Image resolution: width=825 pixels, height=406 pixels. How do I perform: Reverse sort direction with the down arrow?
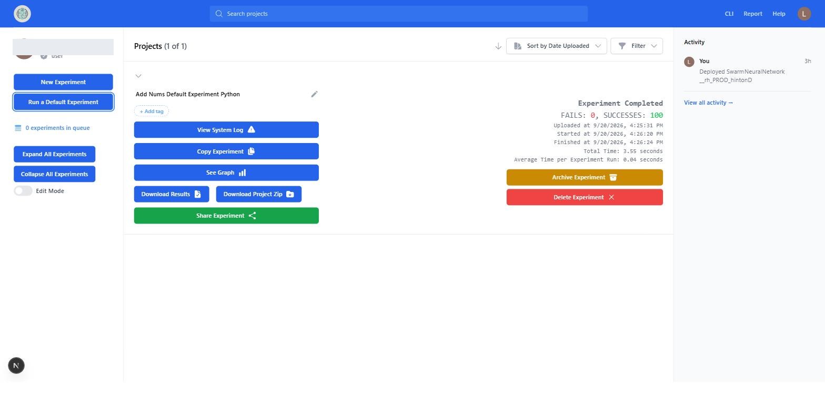[498, 46]
